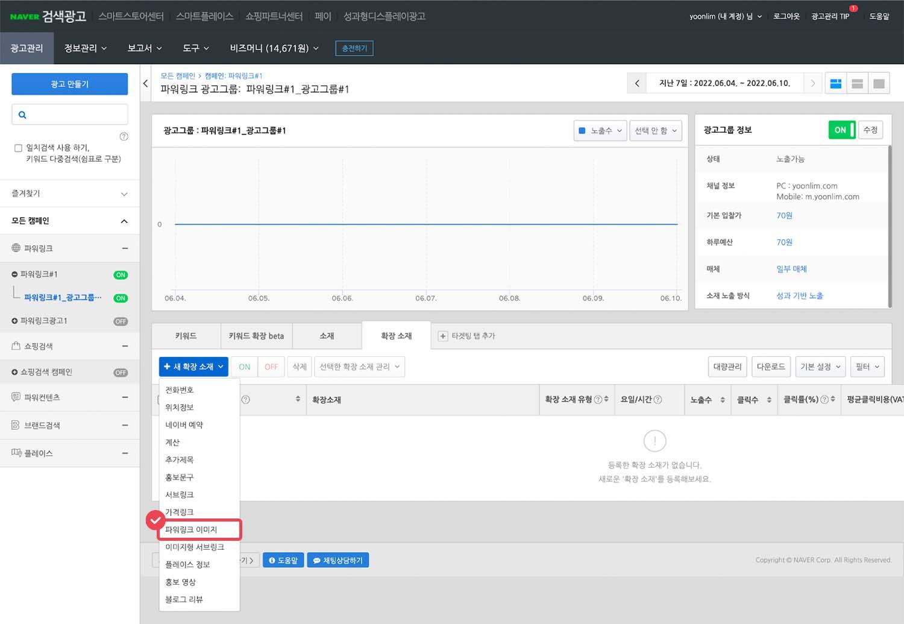Go to previous date range arrow
Image resolution: width=904 pixels, height=624 pixels.
coord(637,83)
